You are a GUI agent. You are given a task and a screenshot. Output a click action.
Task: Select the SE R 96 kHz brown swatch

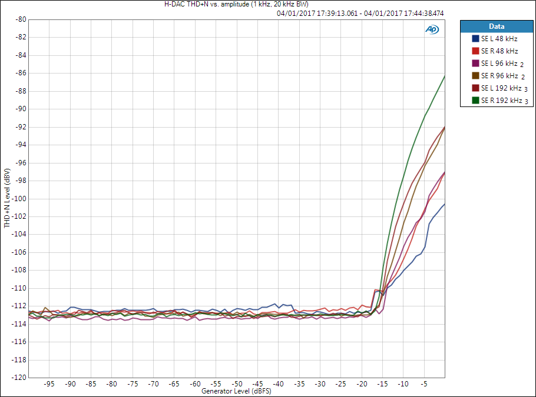tap(475, 75)
